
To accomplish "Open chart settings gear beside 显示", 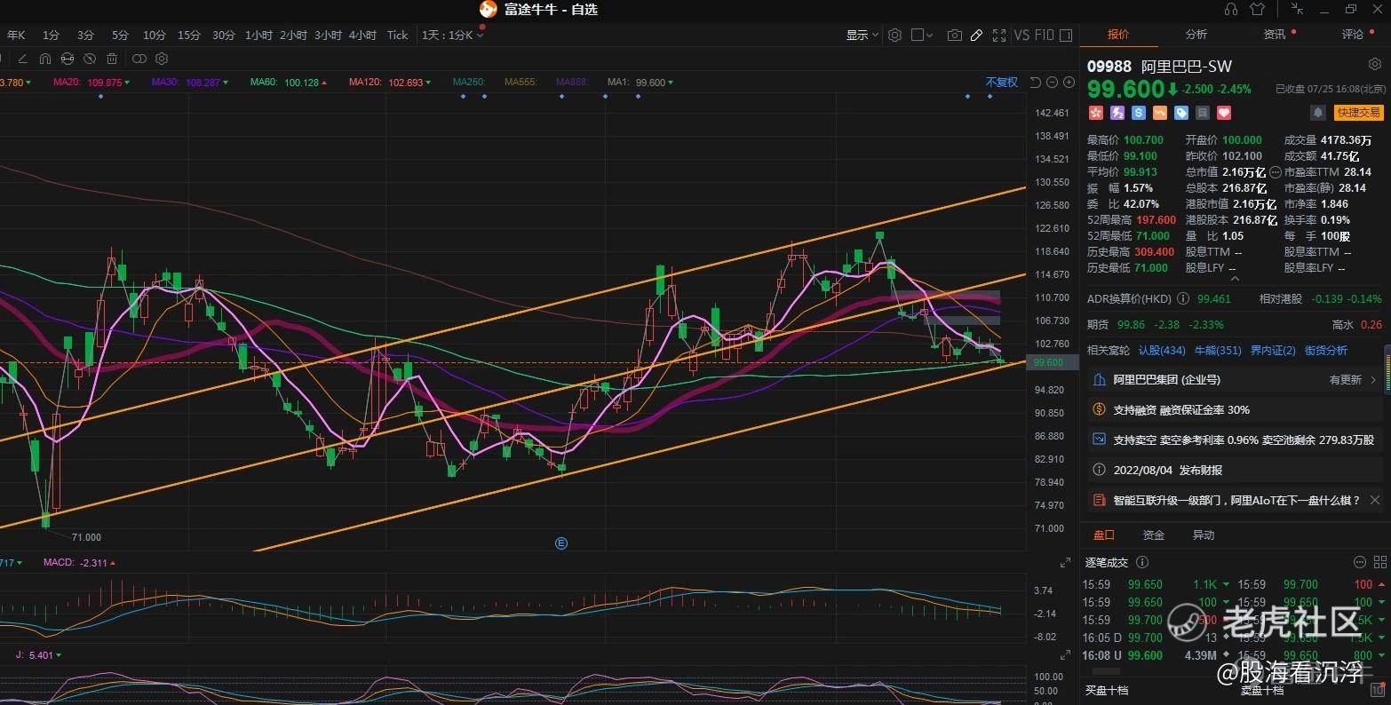I will pyautogui.click(x=894, y=35).
